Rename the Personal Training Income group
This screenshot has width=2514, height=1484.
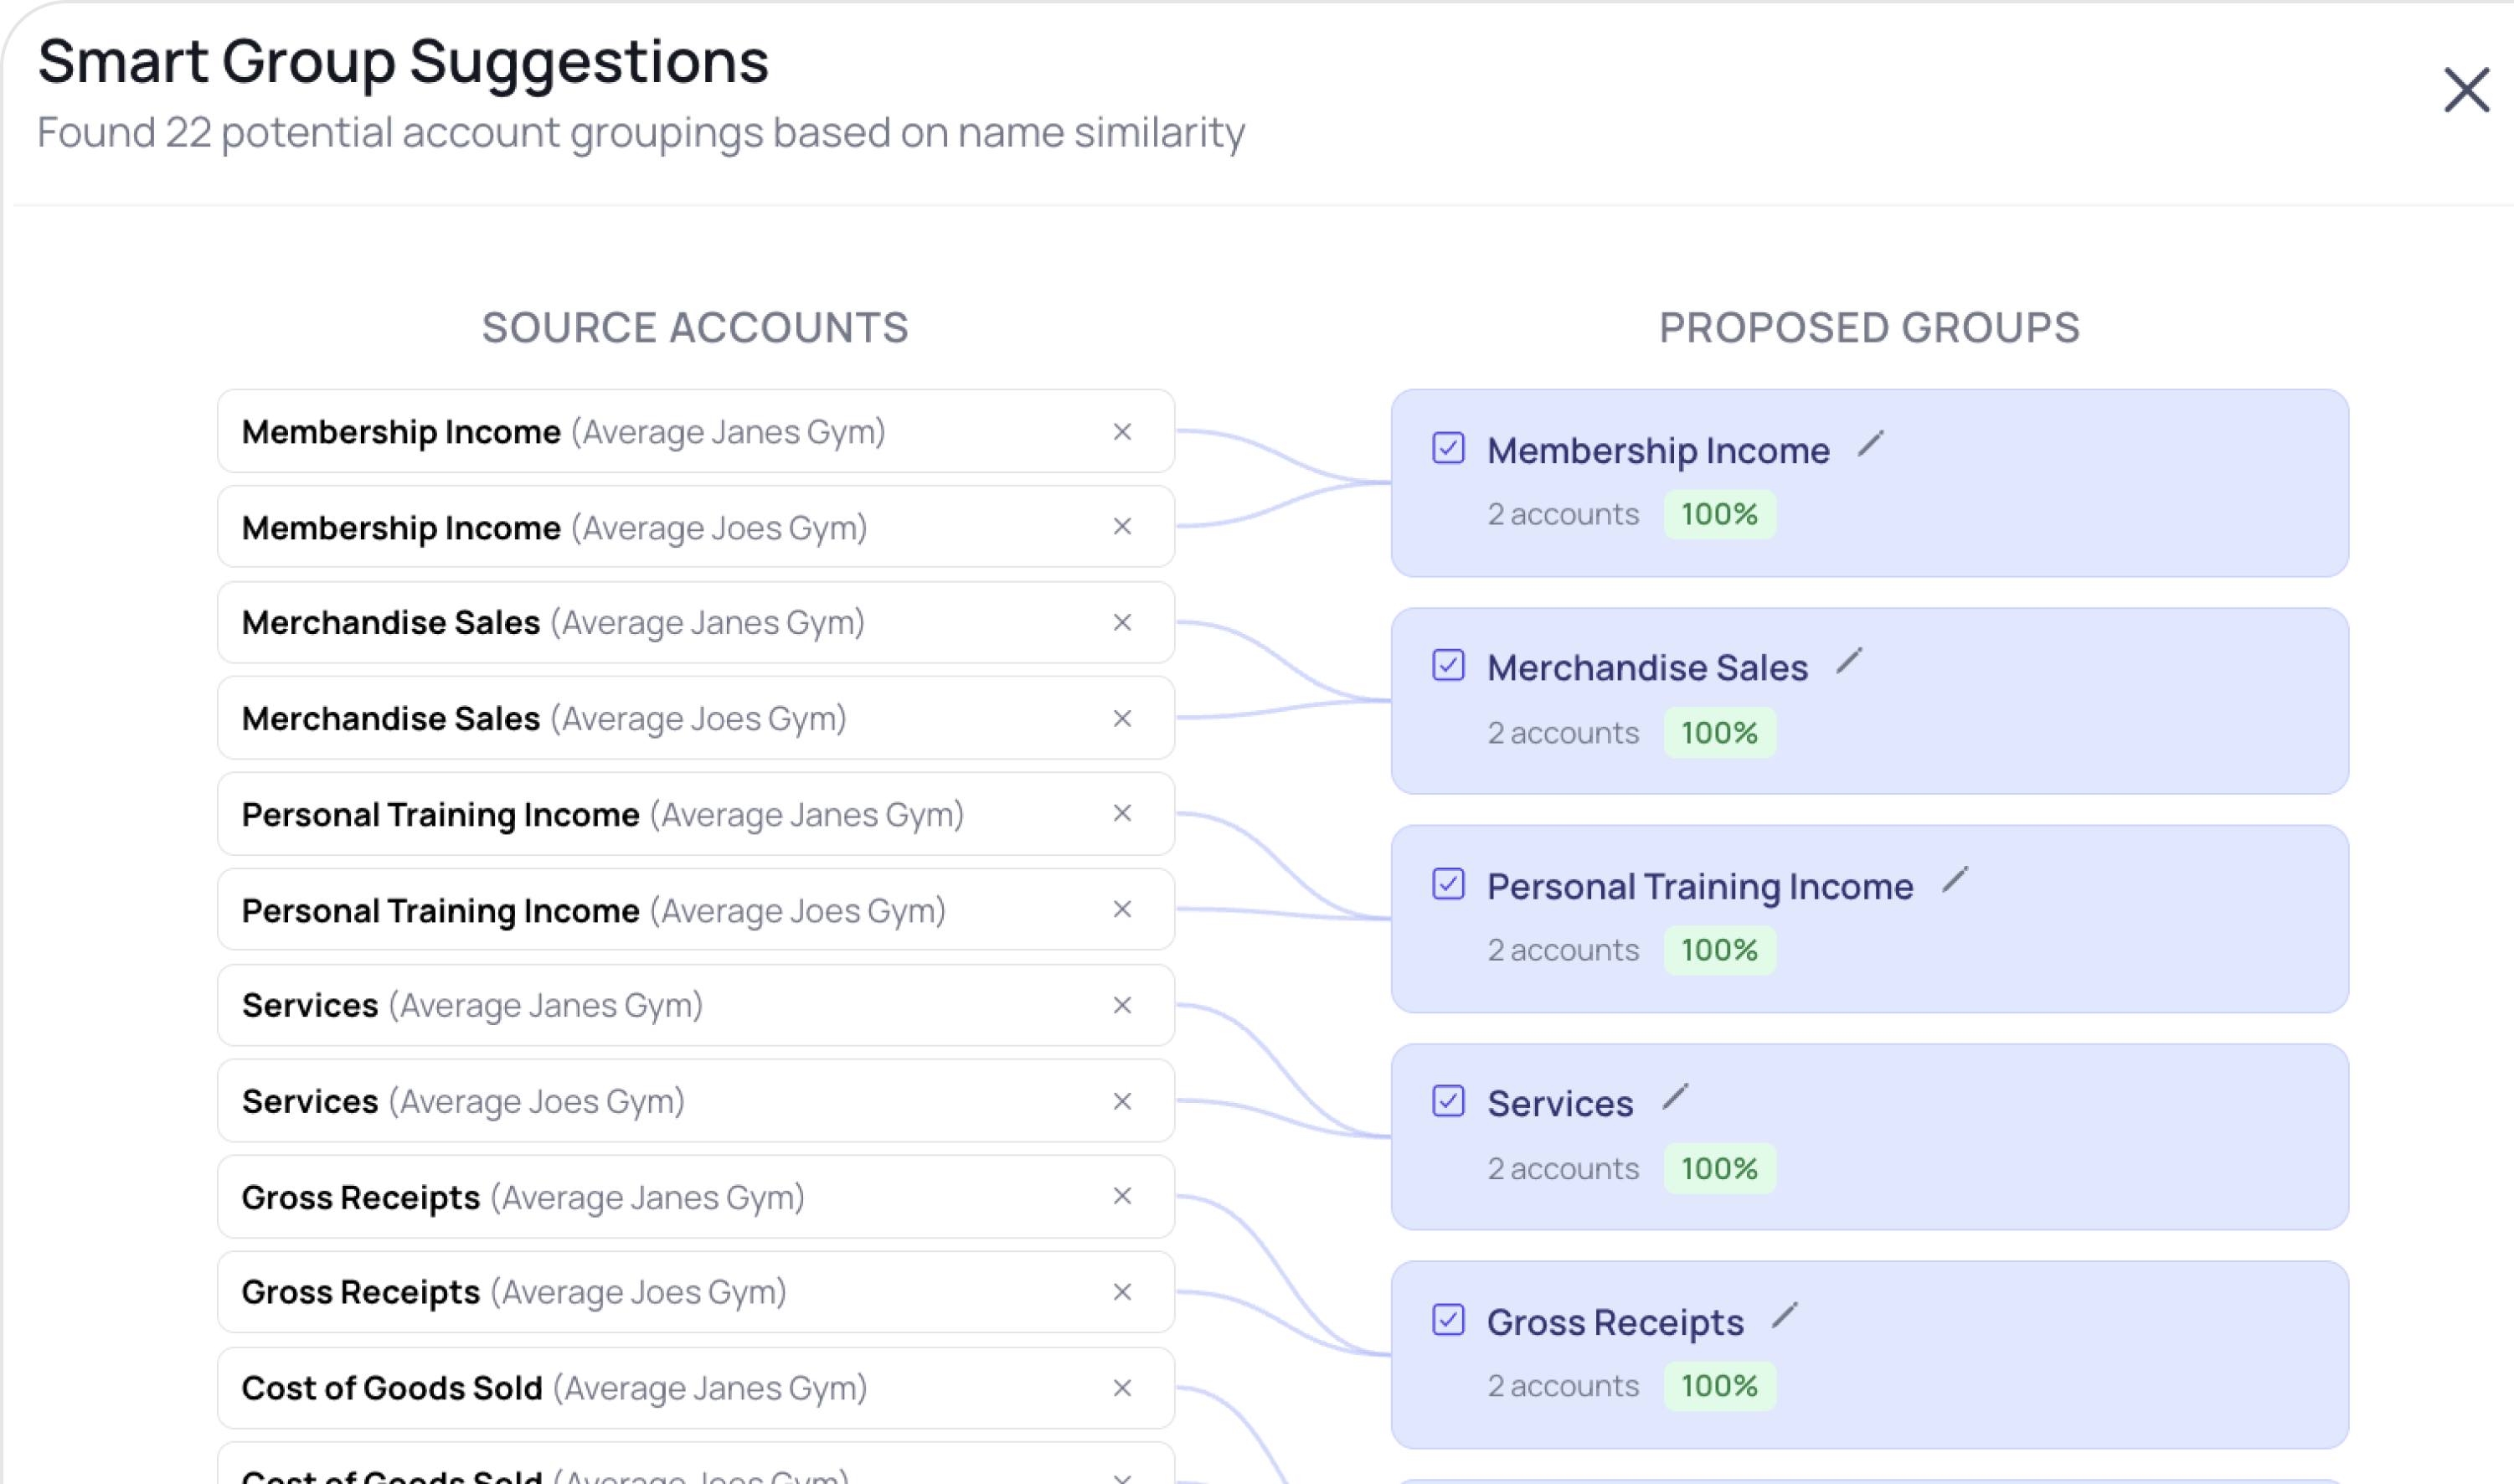[x=1955, y=880]
